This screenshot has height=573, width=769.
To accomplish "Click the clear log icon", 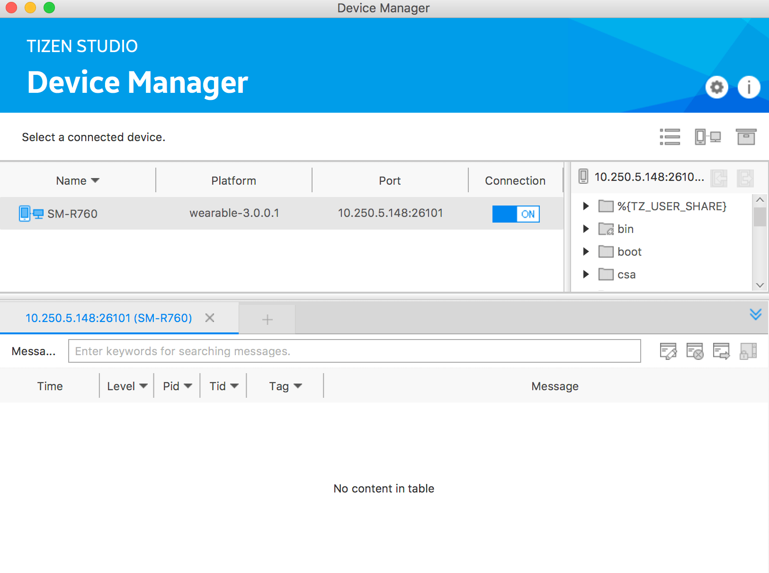I will (695, 351).
